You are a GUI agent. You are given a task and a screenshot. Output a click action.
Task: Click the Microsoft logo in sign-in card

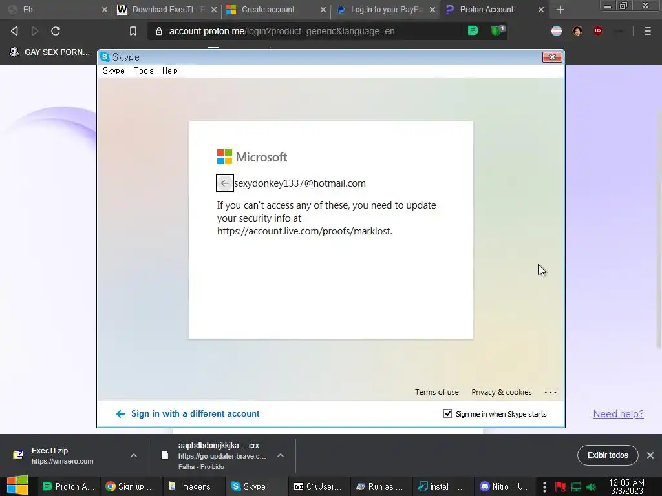[252, 156]
